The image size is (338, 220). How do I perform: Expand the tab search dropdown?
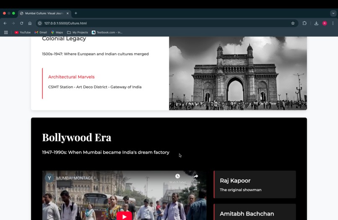point(333,13)
